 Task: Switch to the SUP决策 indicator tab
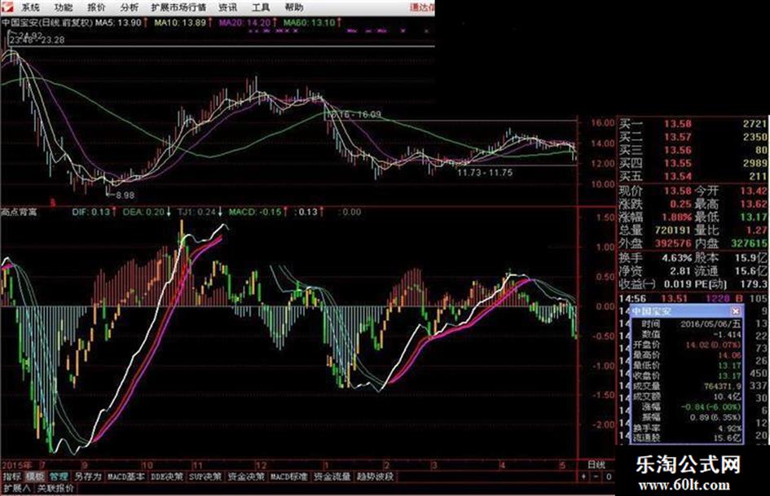206,476
